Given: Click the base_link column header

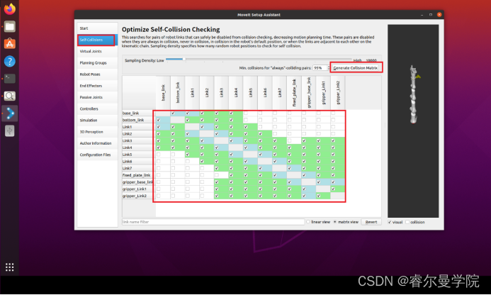Looking at the screenshot, I should tap(163, 93).
